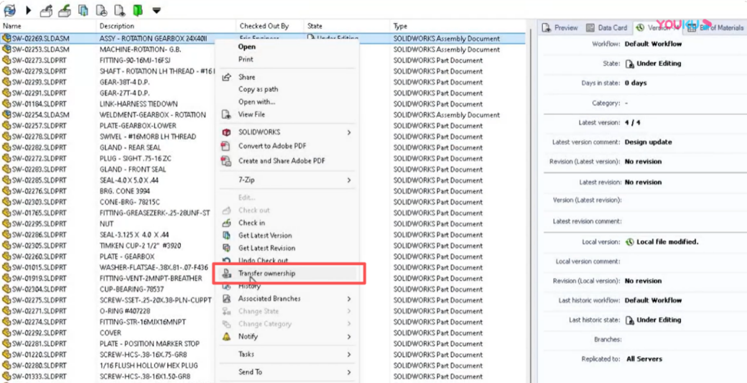
Task: Open History from the context menu
Action: 249,286
